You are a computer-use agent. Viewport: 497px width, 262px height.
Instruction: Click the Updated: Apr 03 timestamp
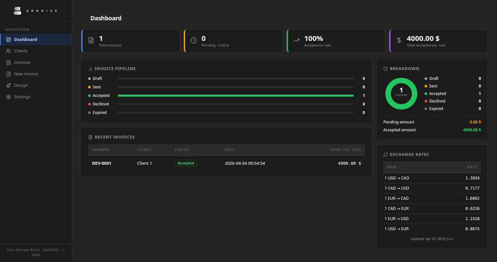point(432,239)
